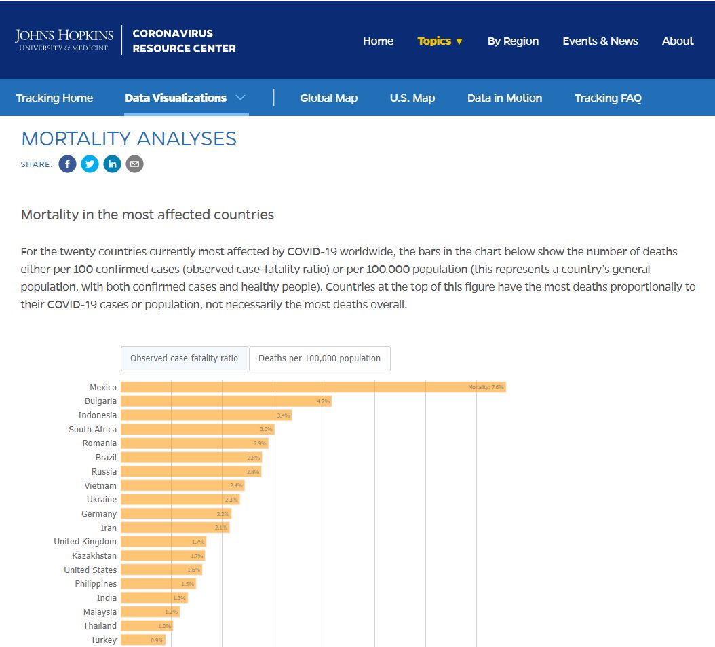Expand the Topics dropdown arrow
Image resolution: width=715 pixels, height=647 pixels.
(459, 41)
